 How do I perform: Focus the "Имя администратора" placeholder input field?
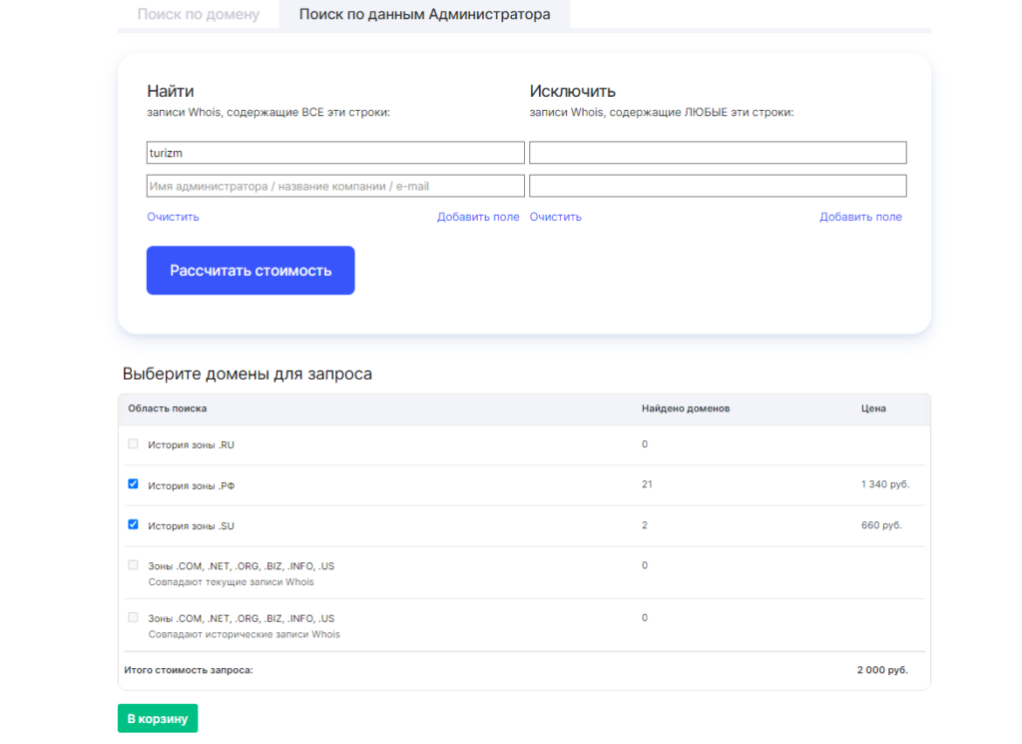[335, 186]
